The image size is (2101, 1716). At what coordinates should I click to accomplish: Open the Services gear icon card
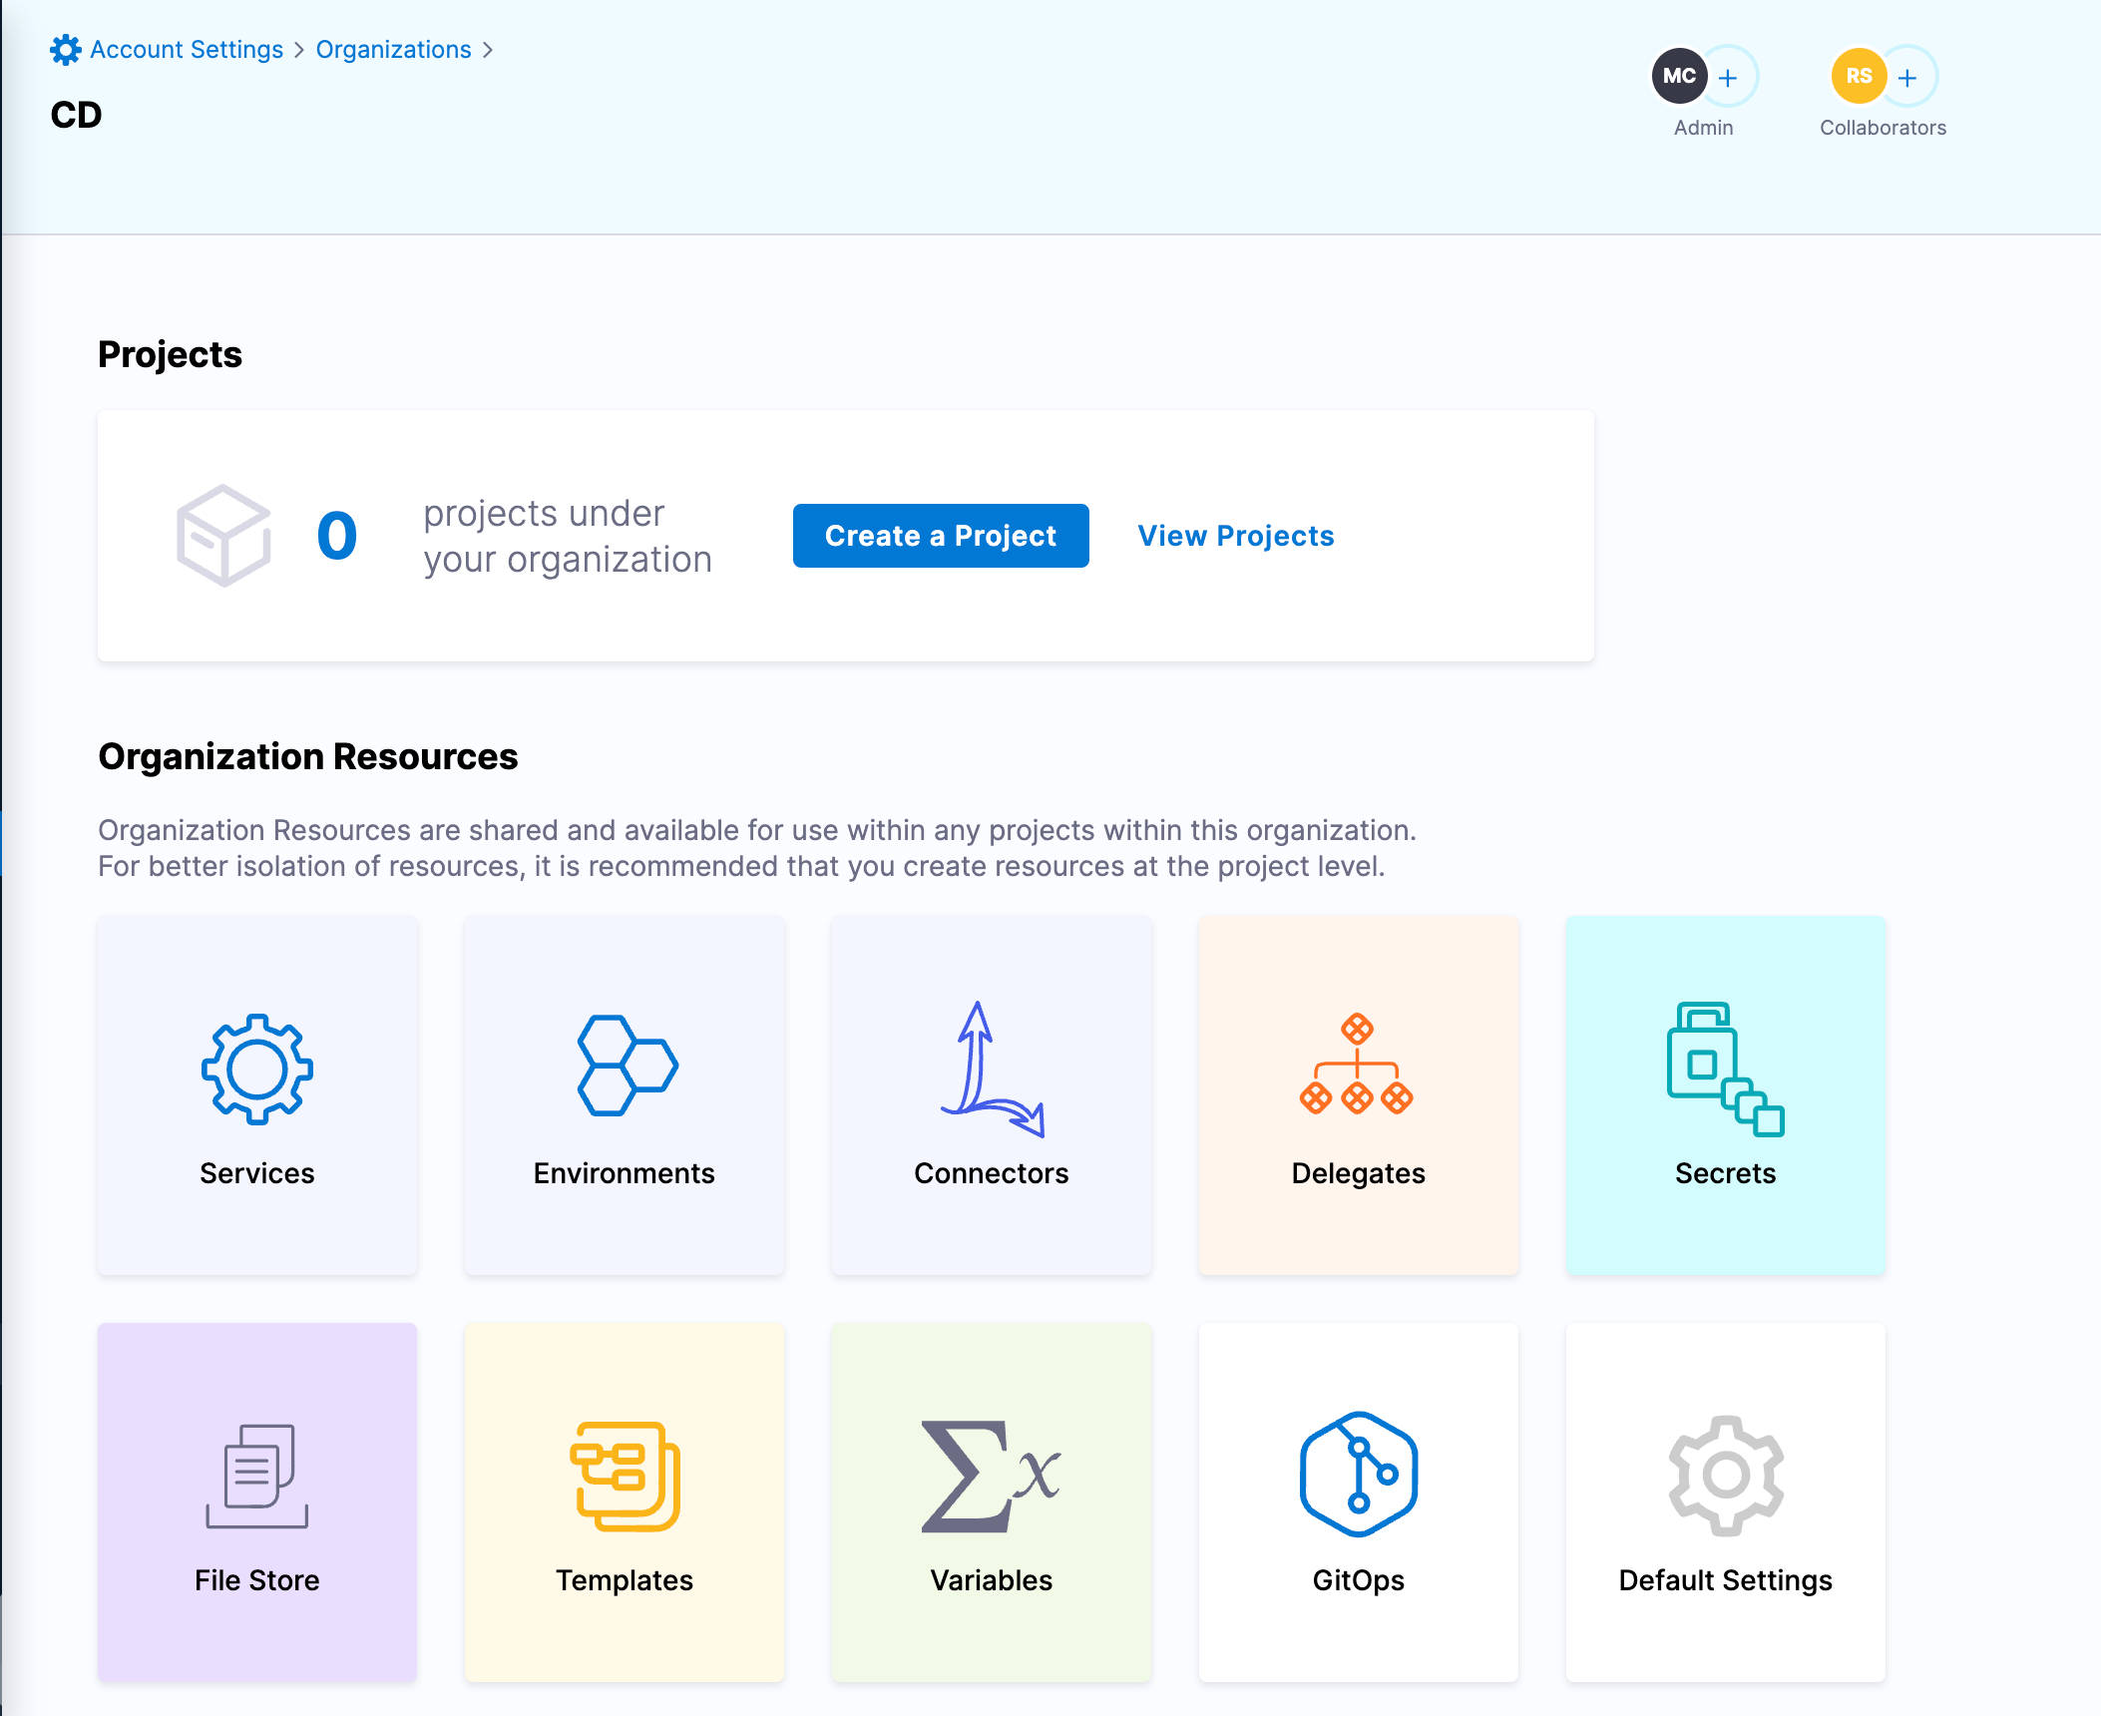tap(257, 1070)
